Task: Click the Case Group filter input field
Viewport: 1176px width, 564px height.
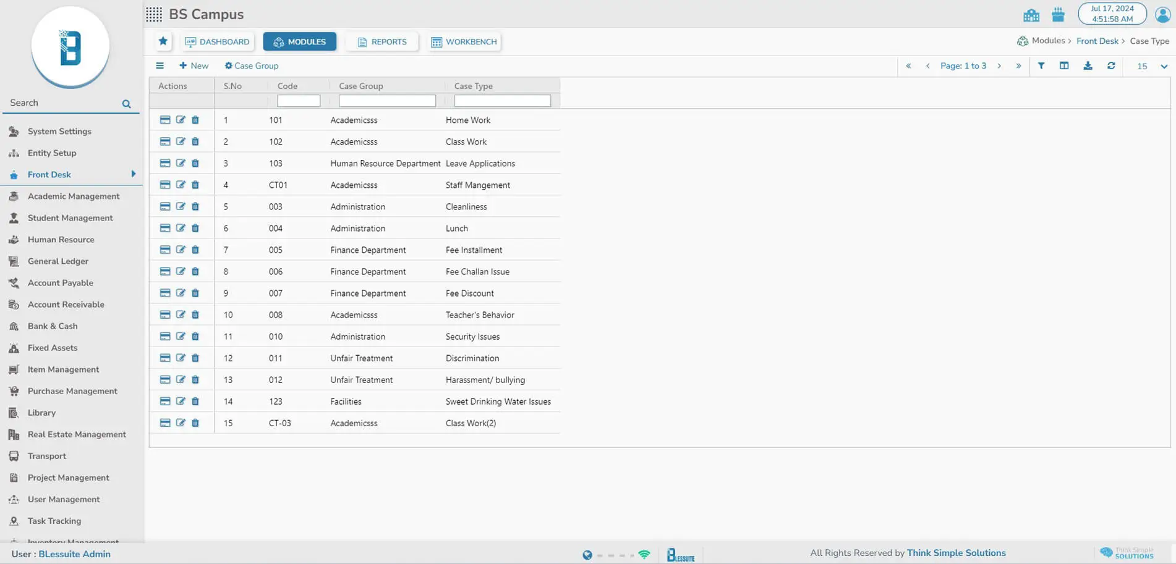Action: coord(387,101)
